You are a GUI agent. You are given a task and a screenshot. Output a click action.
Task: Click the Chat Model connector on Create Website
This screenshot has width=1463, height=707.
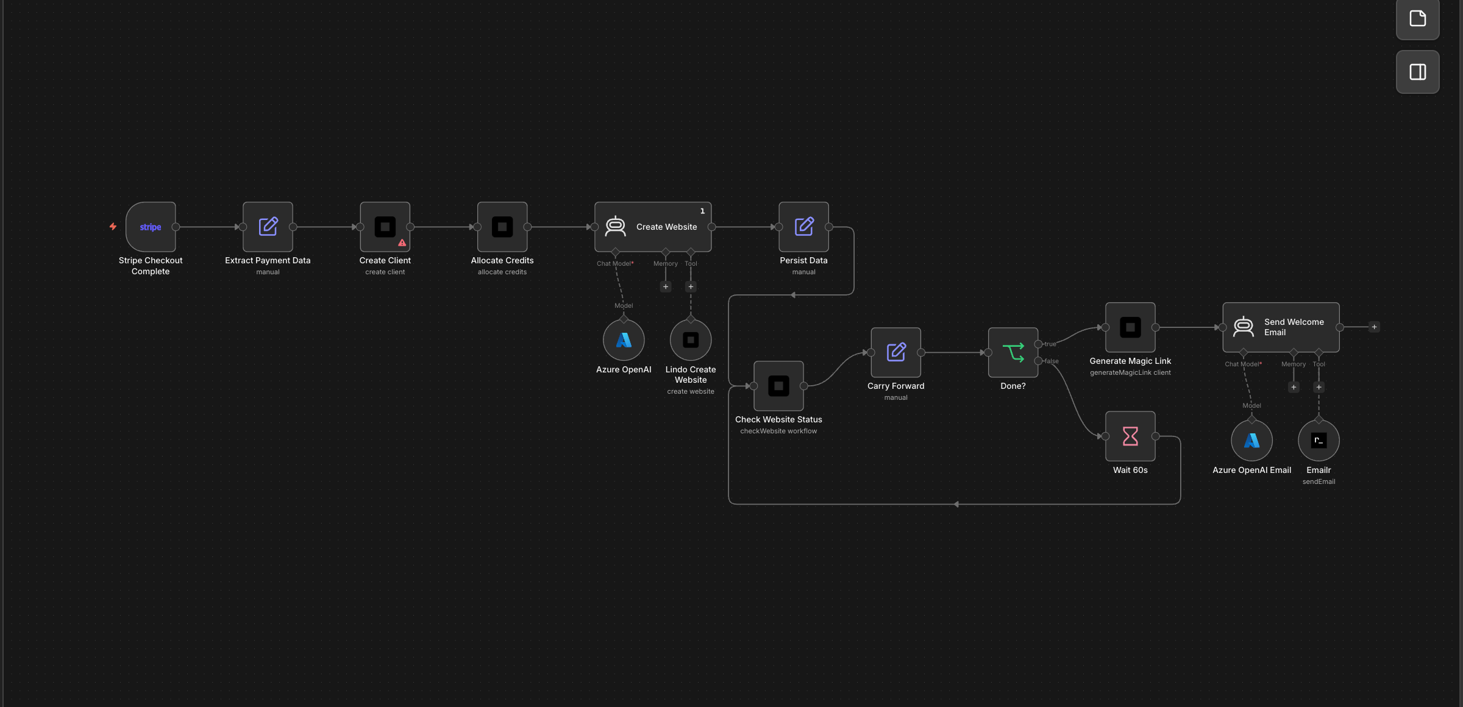[x=616, y=252]
